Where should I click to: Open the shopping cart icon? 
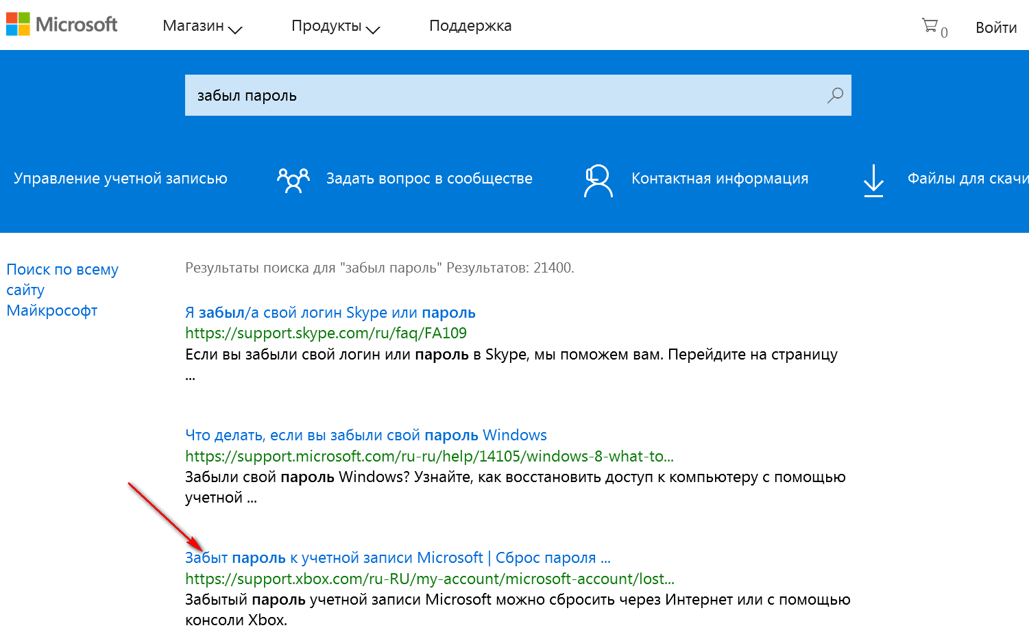(930, 26)
